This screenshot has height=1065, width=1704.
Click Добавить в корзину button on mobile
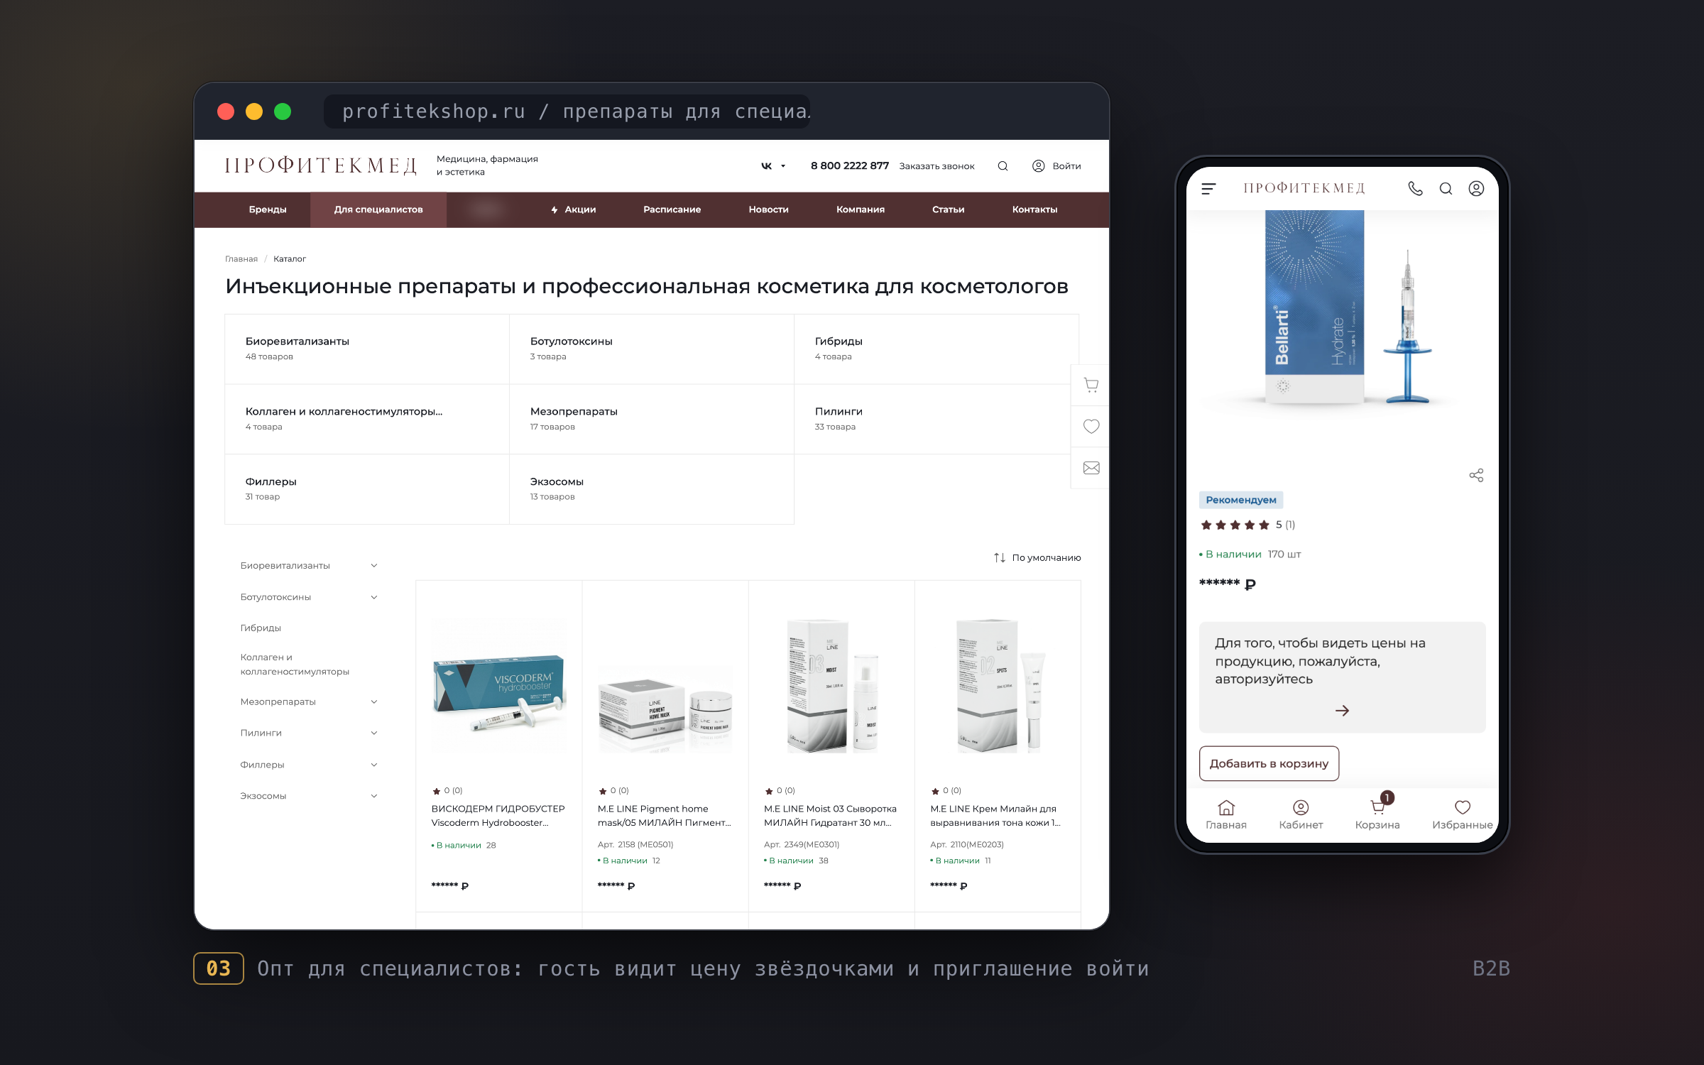coord(1269,764)
